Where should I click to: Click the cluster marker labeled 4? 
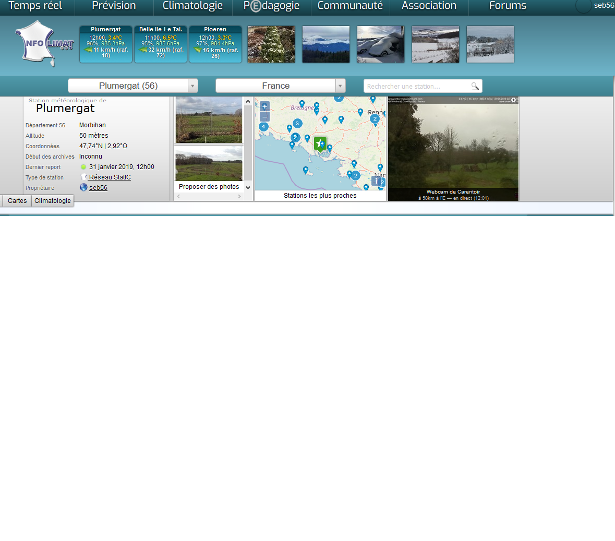pyautogui.click(x=263, y=127)
